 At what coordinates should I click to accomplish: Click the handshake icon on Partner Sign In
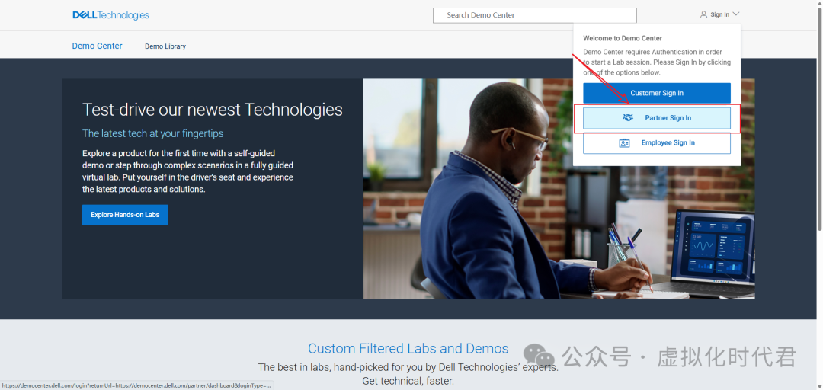628,118
